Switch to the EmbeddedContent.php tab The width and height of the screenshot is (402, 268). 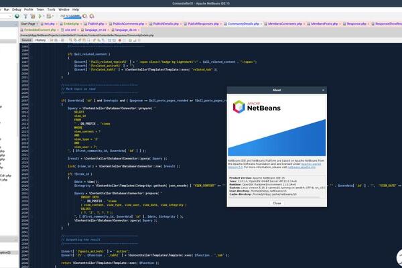[40, 30]
